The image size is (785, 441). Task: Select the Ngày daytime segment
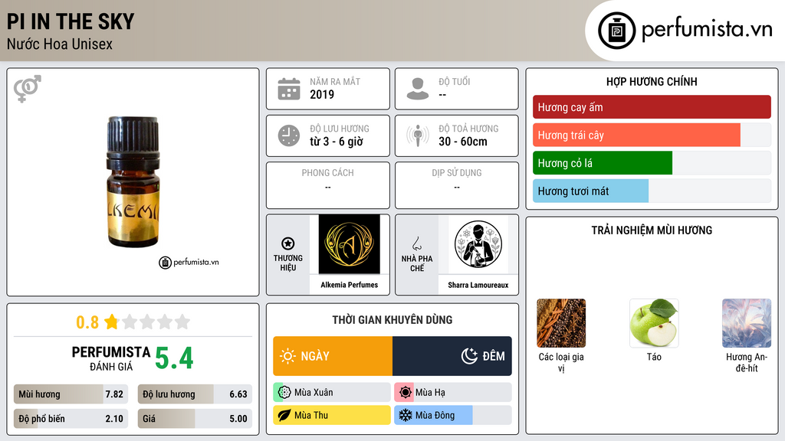coord(333,356)
